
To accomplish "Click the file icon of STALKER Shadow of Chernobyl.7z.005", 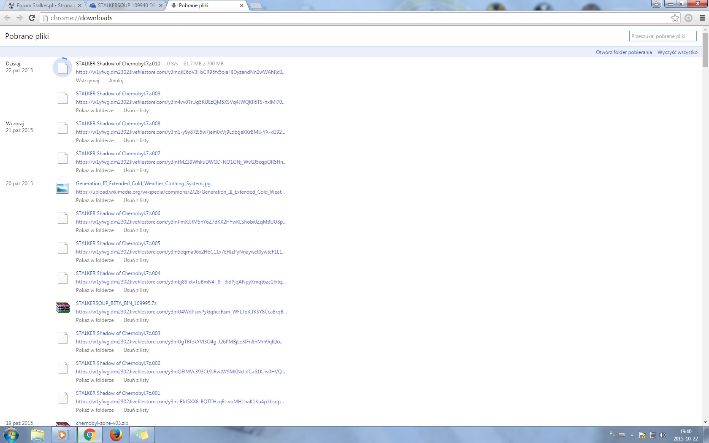I will coord(62,248).
